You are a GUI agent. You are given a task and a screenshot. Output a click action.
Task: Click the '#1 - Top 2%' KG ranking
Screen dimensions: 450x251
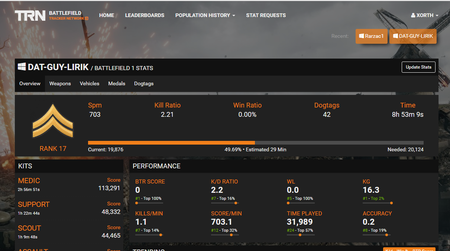point(373,198)
